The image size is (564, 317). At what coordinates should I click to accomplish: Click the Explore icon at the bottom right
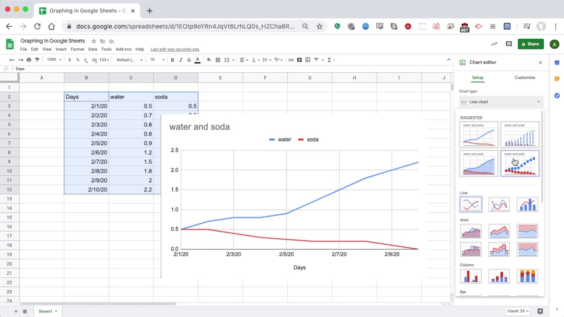pyautogui.click(x=540, y=311)
